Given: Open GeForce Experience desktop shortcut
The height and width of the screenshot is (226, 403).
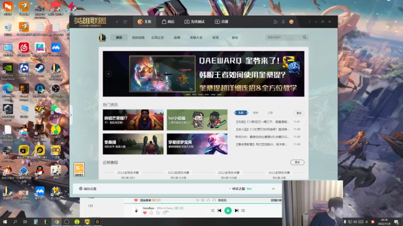Looking at the screenshot, I should pyautogui.click(x=8, y=72).
